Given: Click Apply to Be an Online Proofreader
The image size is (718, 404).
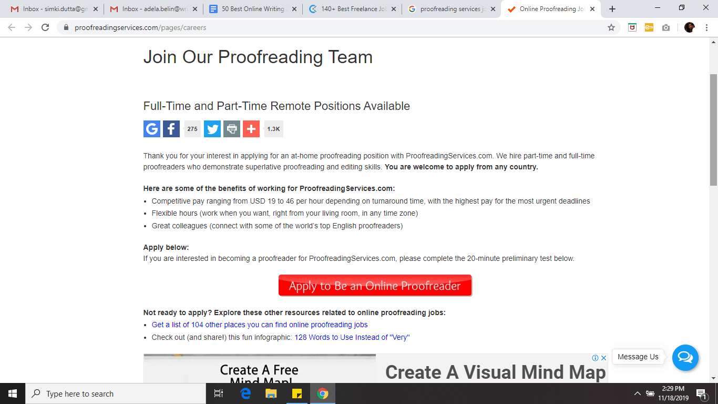Looking at the screenshot, I should coord(375,286).
